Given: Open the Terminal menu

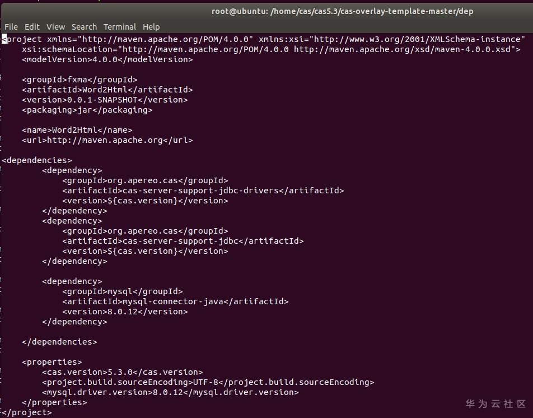Looking at the screenshot, I should click(119, 26).
